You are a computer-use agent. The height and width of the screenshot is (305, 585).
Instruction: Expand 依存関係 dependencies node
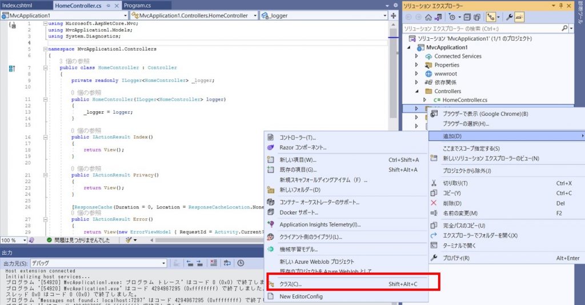pyautogui.click(x=416, y=82)
